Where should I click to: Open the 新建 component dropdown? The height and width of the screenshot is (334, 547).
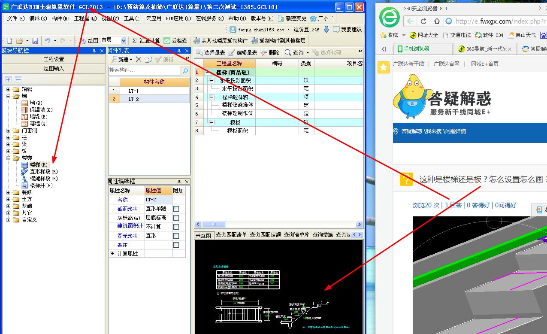[121, 59]
